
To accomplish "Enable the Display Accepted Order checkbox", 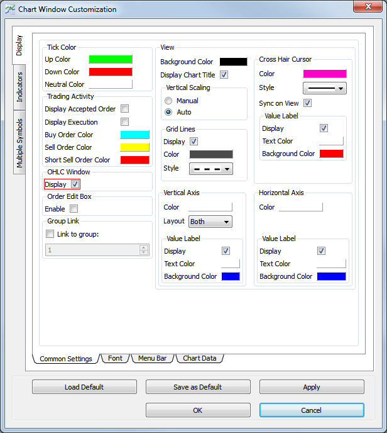I will (x=124, y=109).
